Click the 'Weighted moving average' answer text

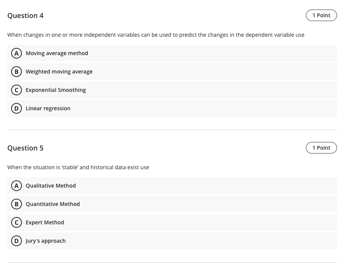pos(59,72)
